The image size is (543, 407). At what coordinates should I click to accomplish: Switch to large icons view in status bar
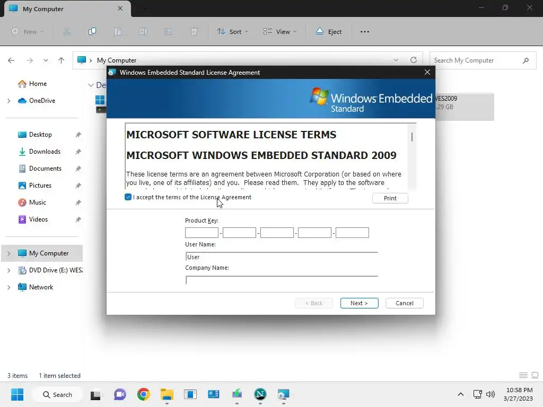[x=535, y=375]
